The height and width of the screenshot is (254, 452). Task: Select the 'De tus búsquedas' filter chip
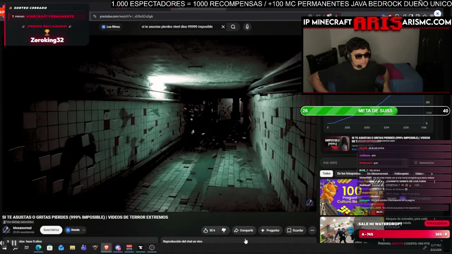348,174
